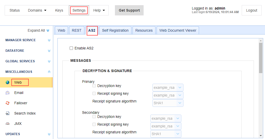265x139 pixels.
Task: Expand the Datastore section
Action: point(49,51)
